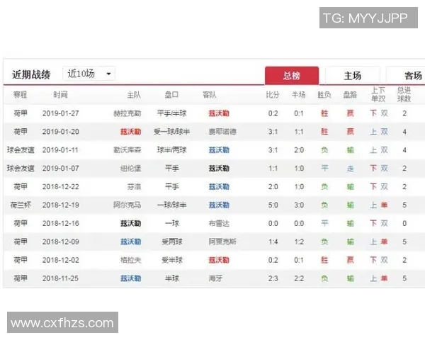Click handicap 平手/半球 in first row

coord(171,113)
